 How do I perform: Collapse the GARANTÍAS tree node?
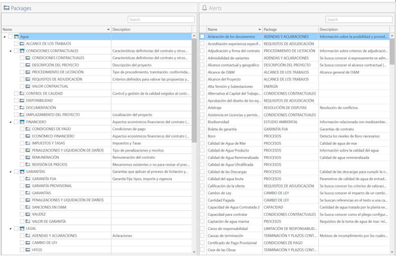point(10,172)
